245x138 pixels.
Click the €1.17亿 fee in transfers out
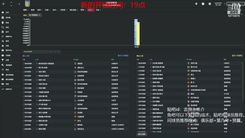click(x=226, y=94)
